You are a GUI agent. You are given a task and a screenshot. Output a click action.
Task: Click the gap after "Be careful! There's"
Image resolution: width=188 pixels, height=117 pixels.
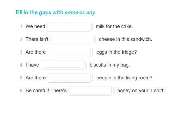coord(90,91)
